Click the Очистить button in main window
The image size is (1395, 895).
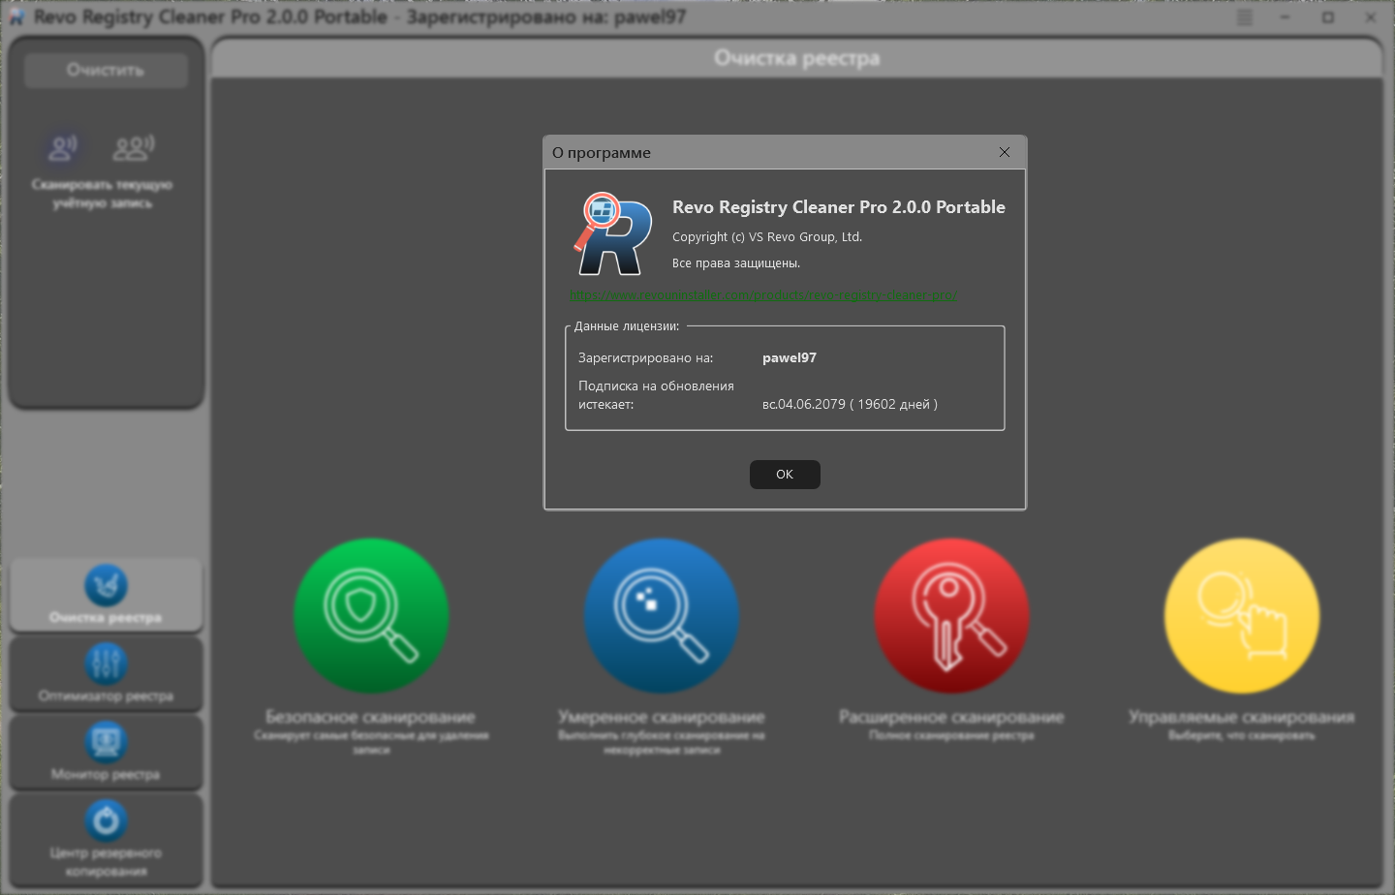click(x=106, y=70)
